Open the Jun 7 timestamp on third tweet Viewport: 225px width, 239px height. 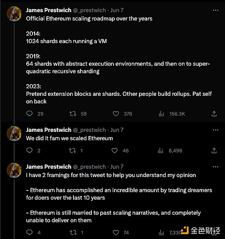tap(117, 167)
